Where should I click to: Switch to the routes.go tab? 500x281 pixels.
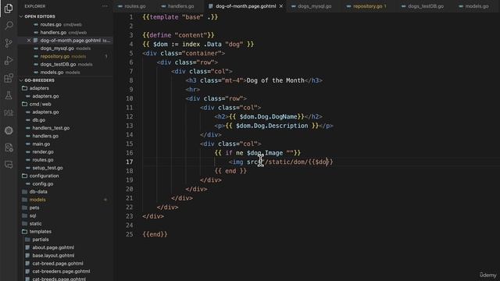coord(134,6)
